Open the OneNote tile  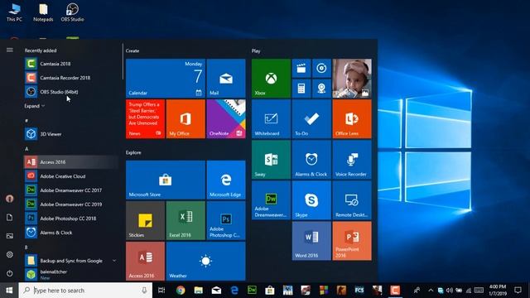[226, 119]
